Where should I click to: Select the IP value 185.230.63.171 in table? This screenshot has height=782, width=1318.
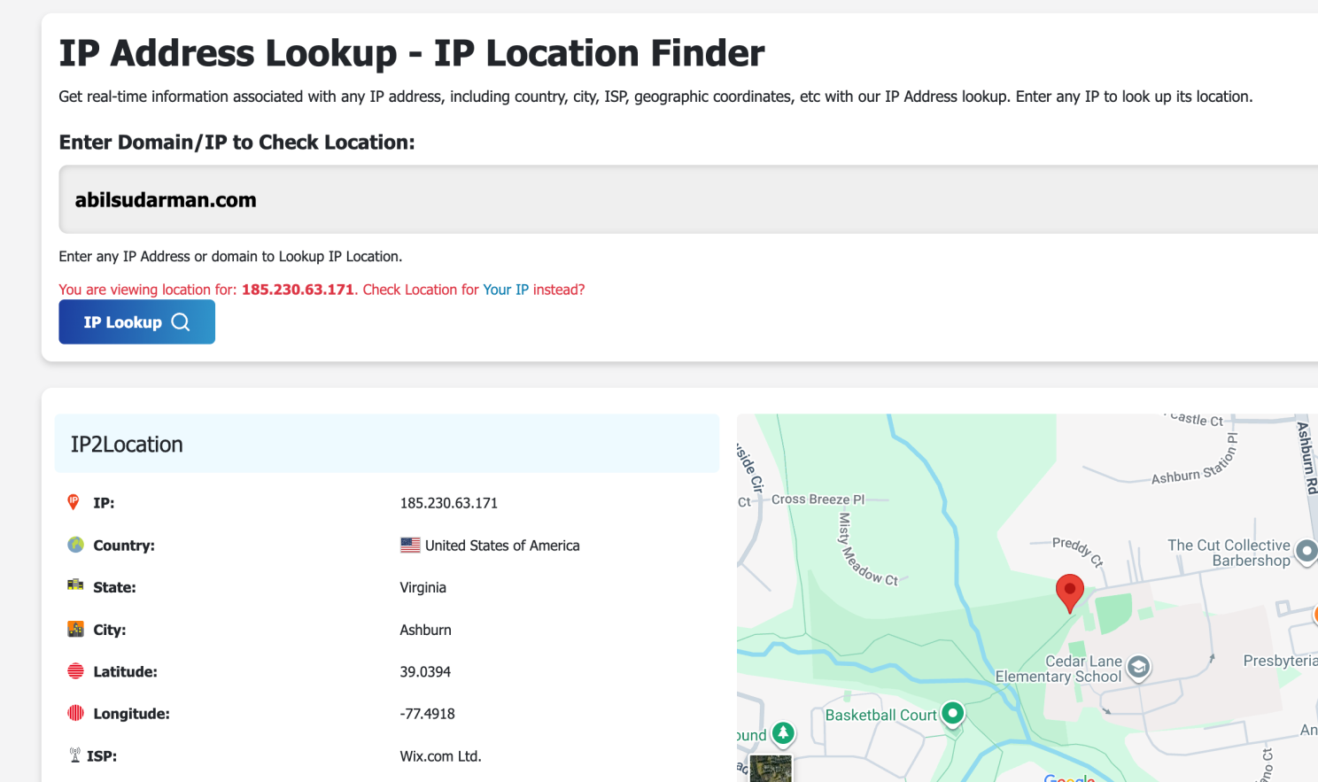point(449,503)
